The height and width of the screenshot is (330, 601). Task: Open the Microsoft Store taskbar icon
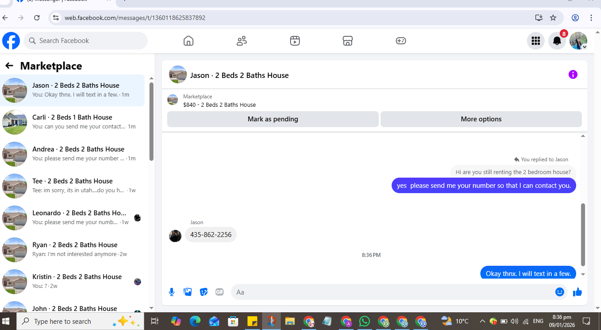click(233, 321)
